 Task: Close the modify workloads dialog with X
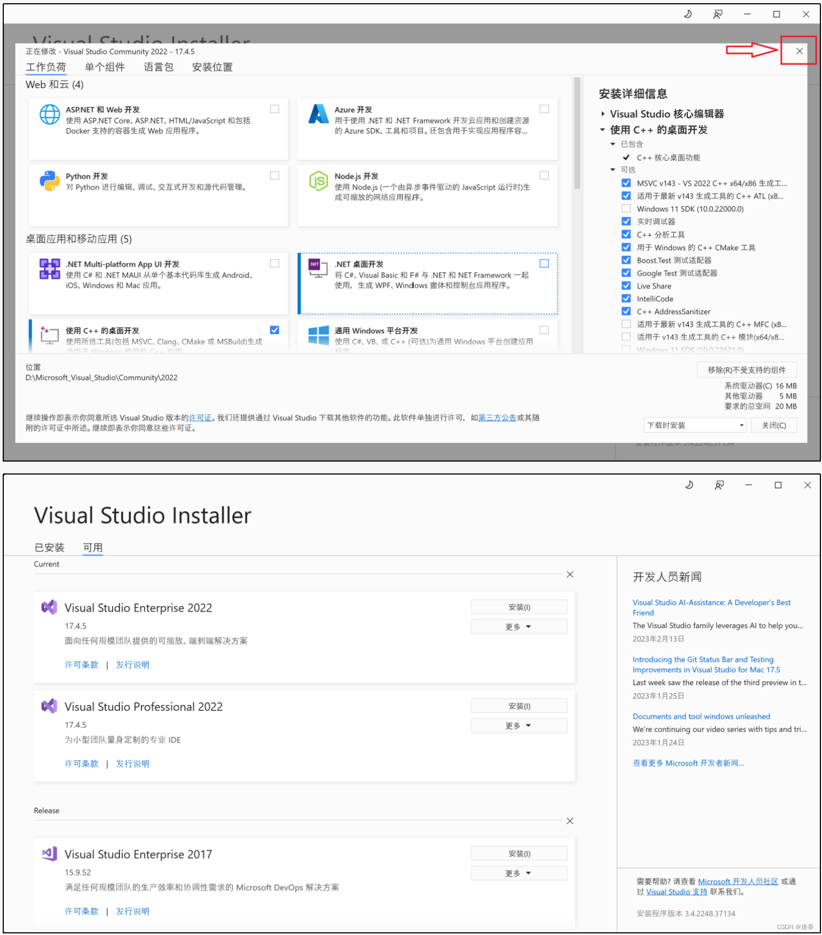click(x=799, y=51)
